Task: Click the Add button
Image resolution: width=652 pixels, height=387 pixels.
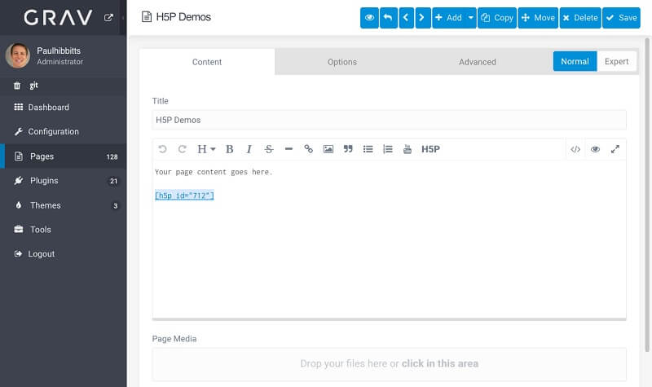Action: [x=449, y=18]
